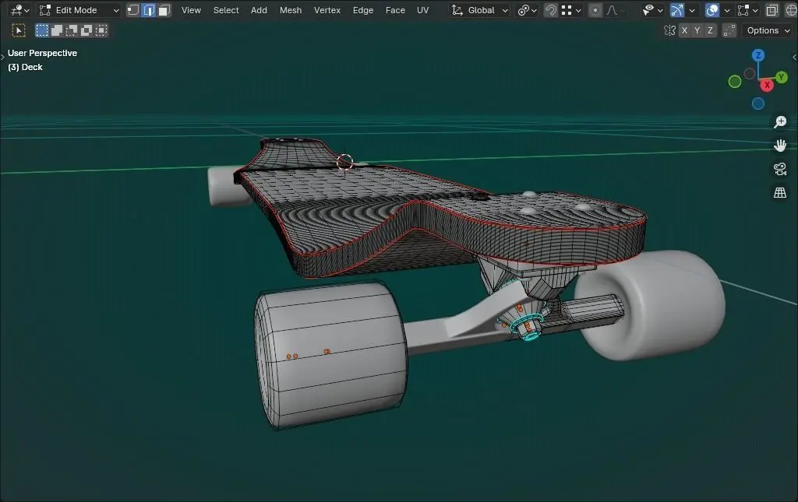Open the Edge menu
Screen dimensions: 798x502
click(363, 10)
